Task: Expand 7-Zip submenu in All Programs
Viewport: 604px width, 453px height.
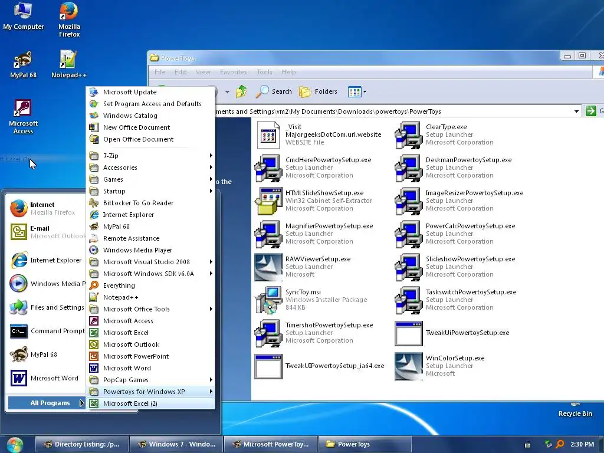Action: 150,156
